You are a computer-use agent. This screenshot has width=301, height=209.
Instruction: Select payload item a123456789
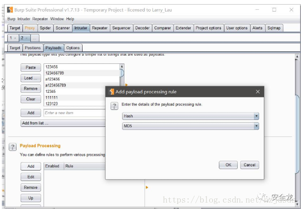click(x=75, y=85)
